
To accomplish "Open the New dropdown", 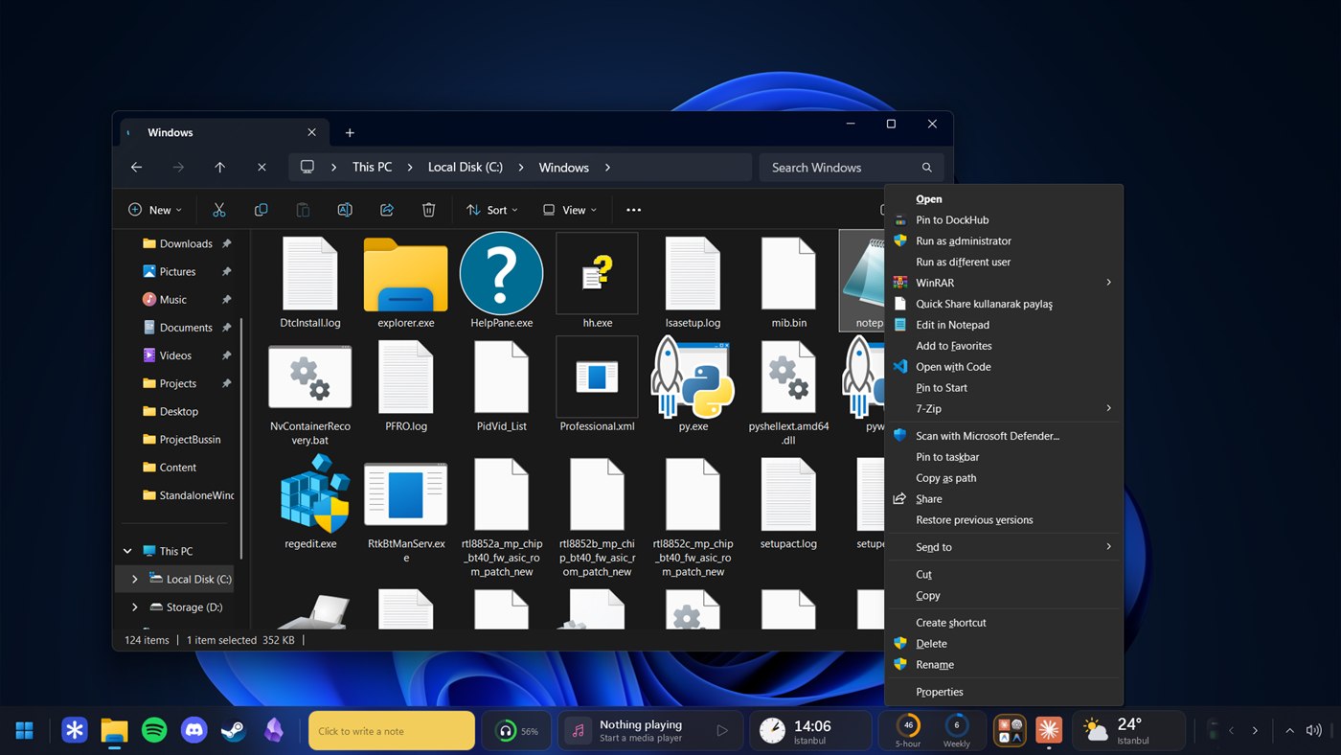I will [155, 210].
